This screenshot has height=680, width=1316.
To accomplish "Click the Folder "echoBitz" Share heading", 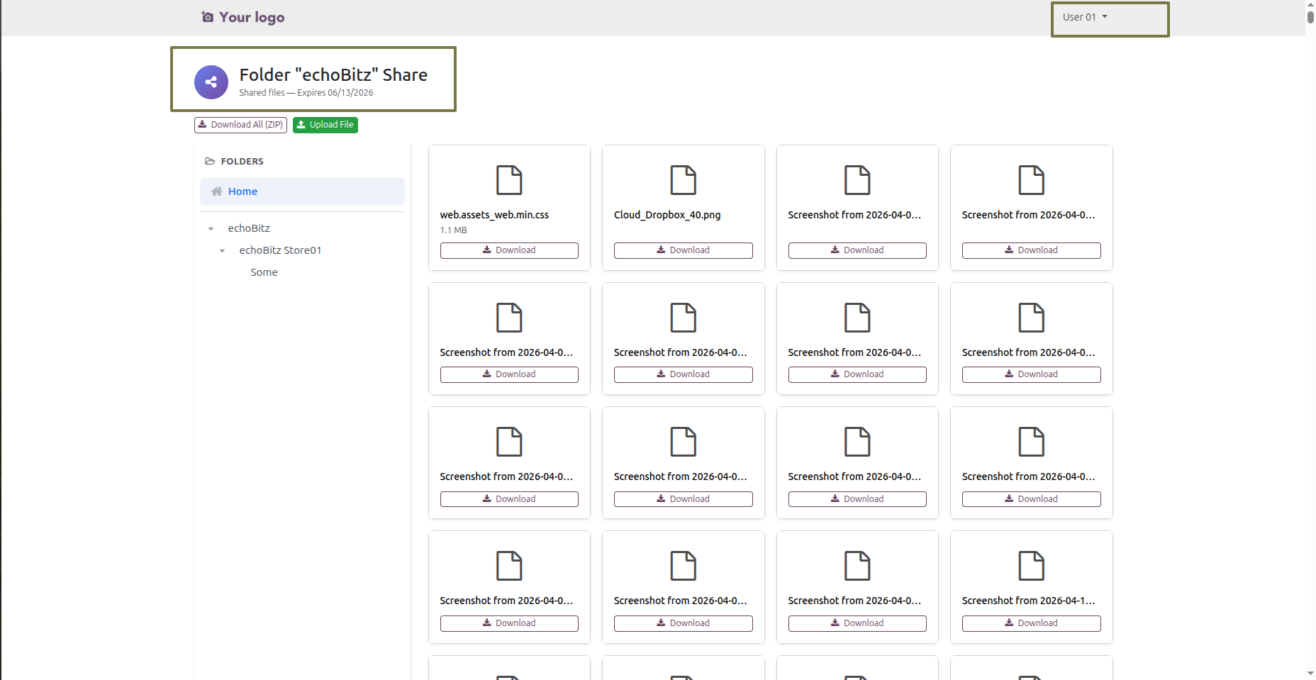I will [333, 74].
